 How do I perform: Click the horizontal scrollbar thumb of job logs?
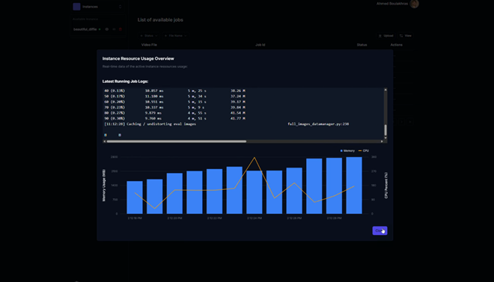coord(177,141)
